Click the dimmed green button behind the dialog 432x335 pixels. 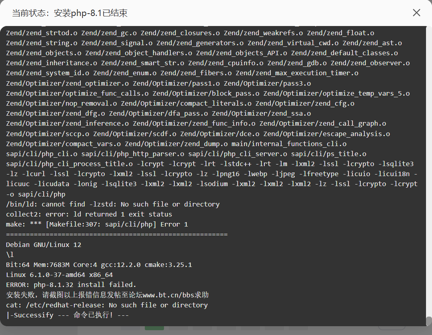click(x=154, y=329)
